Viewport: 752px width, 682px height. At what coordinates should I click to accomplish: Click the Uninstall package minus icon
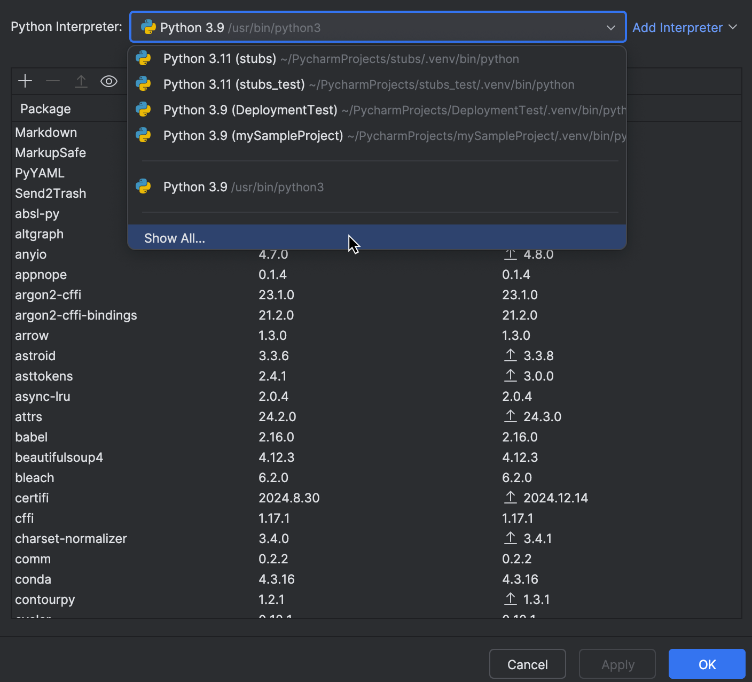pos(52,81)
